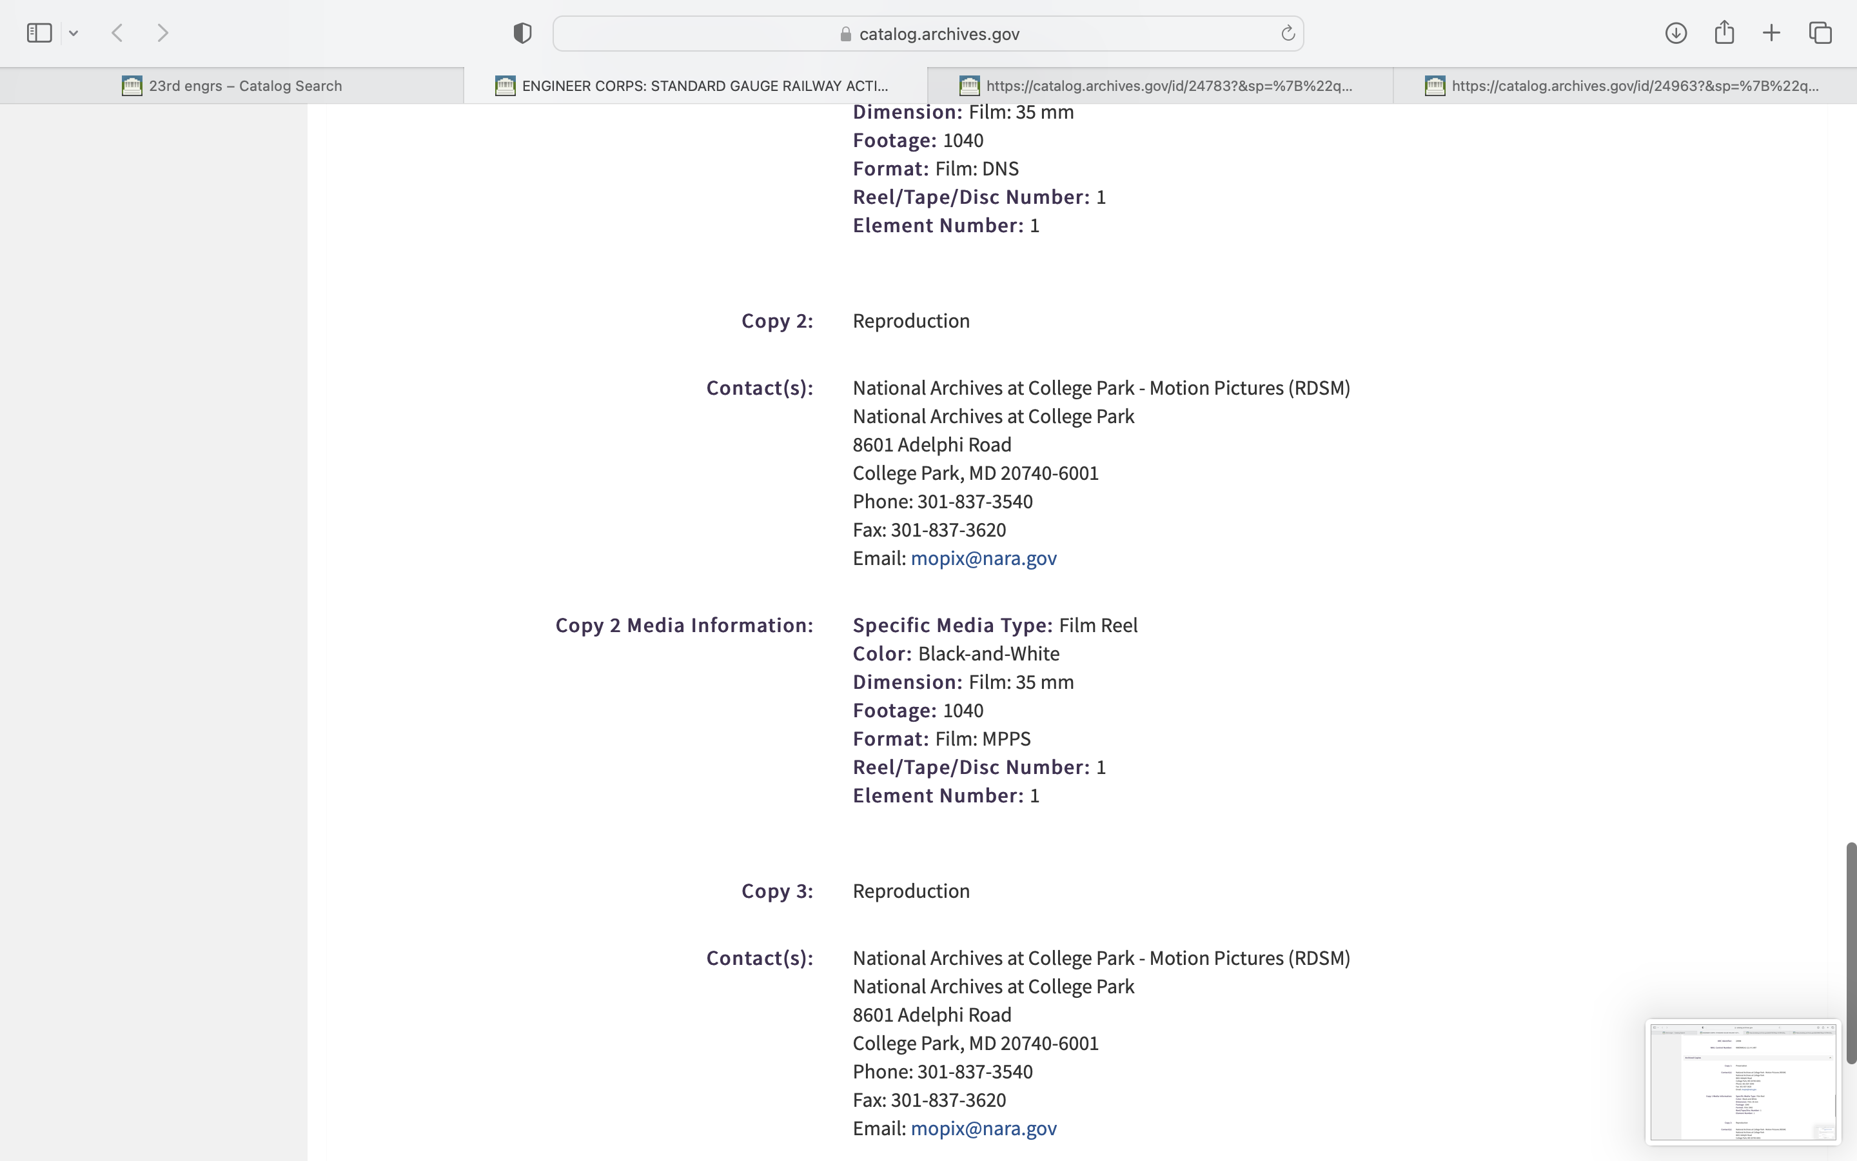Toggle the Safari sidebar icon
Viewport: 1857px width, 1161px height.
[x=39, y=33]
